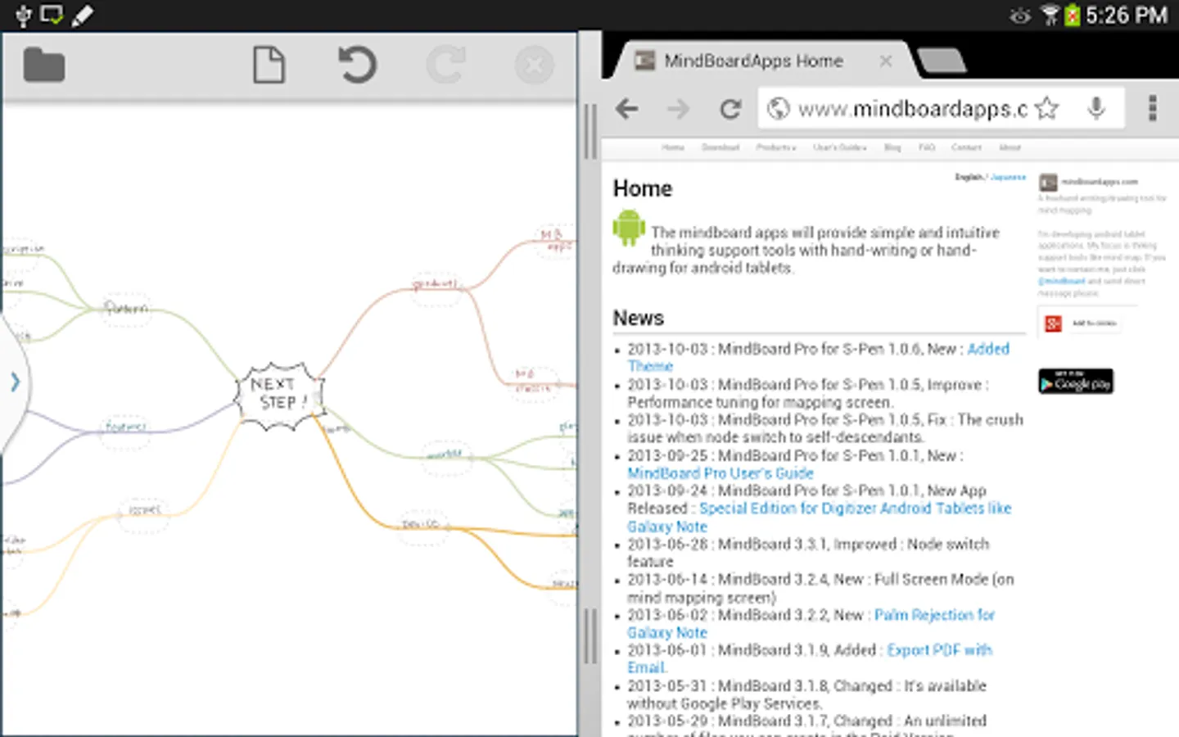This screenshot has height=737, width=1179.
Task: Reload the mindboardapps page
Action: 730,109
